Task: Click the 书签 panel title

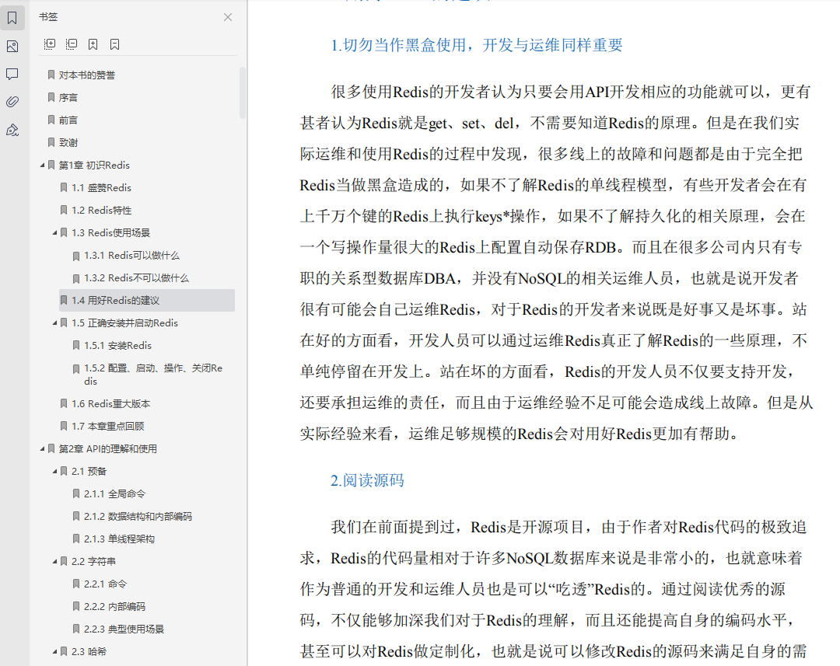Action: [x=48, y=17]
